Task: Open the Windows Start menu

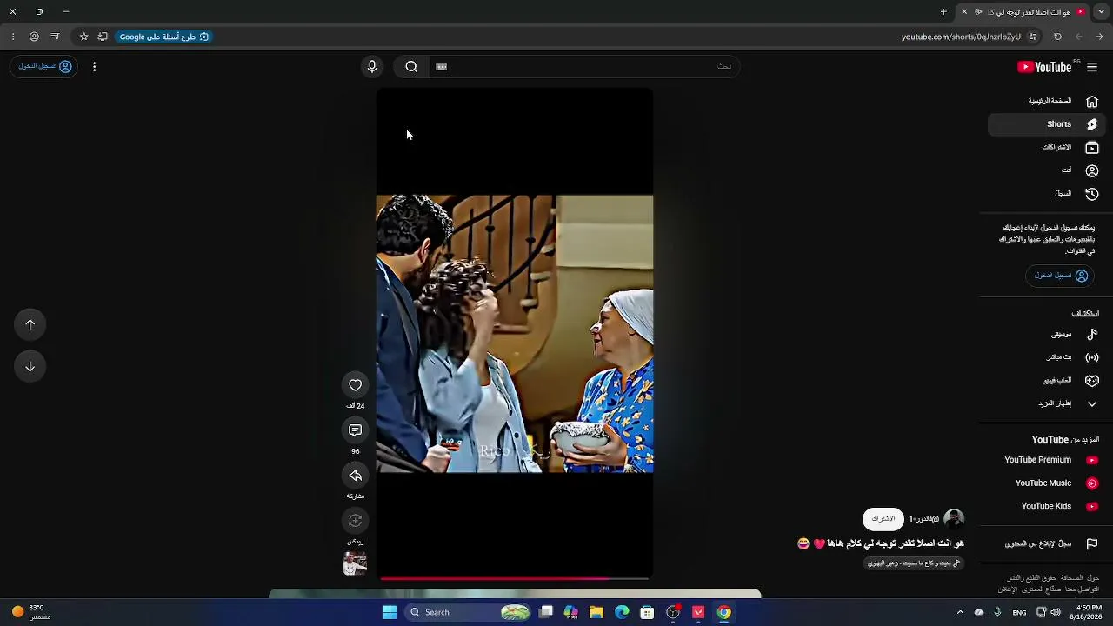Action: pos(390,612)
